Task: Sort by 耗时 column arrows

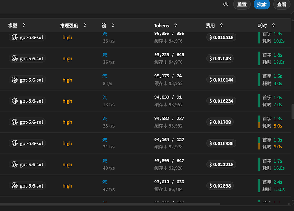Action: [x=274, y=25]
